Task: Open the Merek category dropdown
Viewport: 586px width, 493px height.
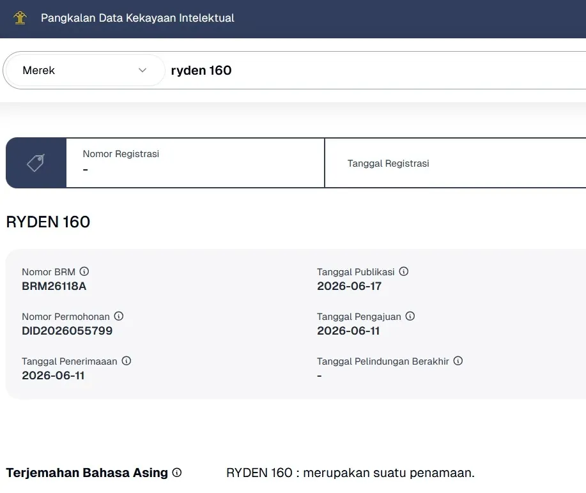Action: pos(84,70)
